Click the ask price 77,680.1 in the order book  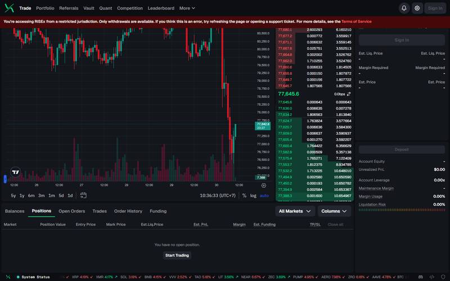point(285,30)
